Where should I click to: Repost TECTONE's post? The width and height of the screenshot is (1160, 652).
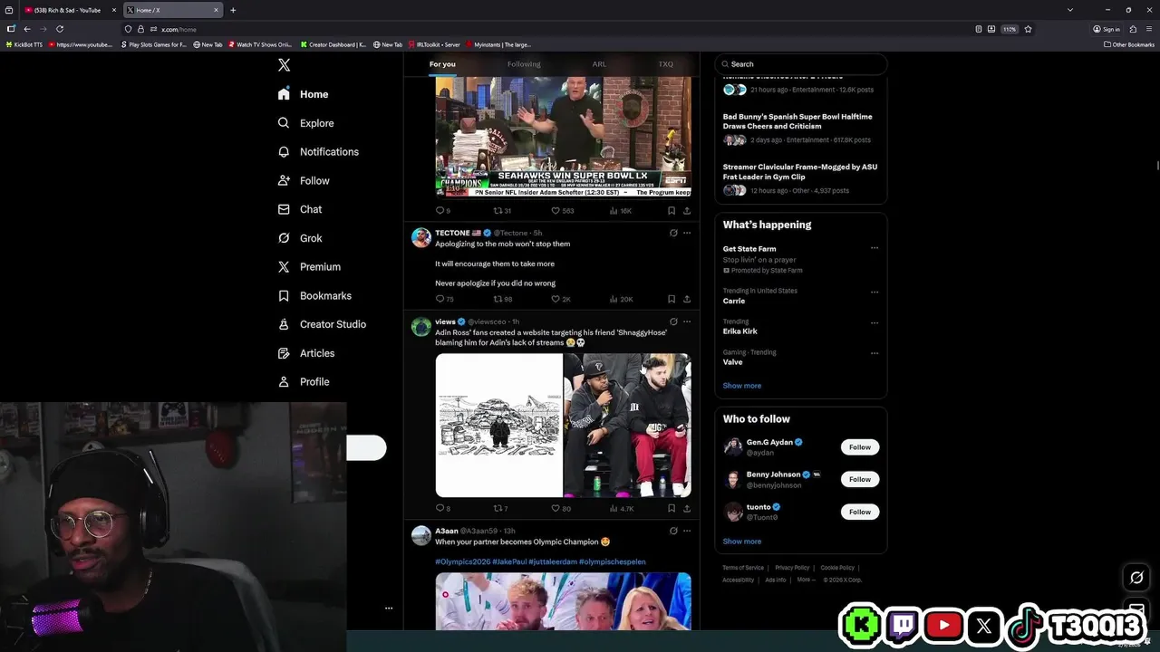coord(502,299)
